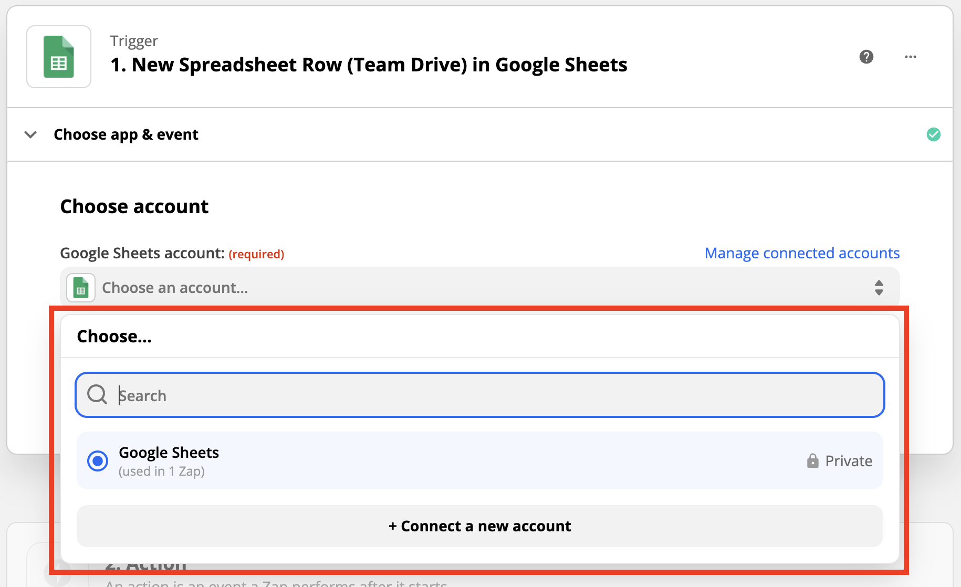Image resolution: width=961 pixels, height=587 pixels.
Task: Click the Private label
Action: tap(849, 461)
